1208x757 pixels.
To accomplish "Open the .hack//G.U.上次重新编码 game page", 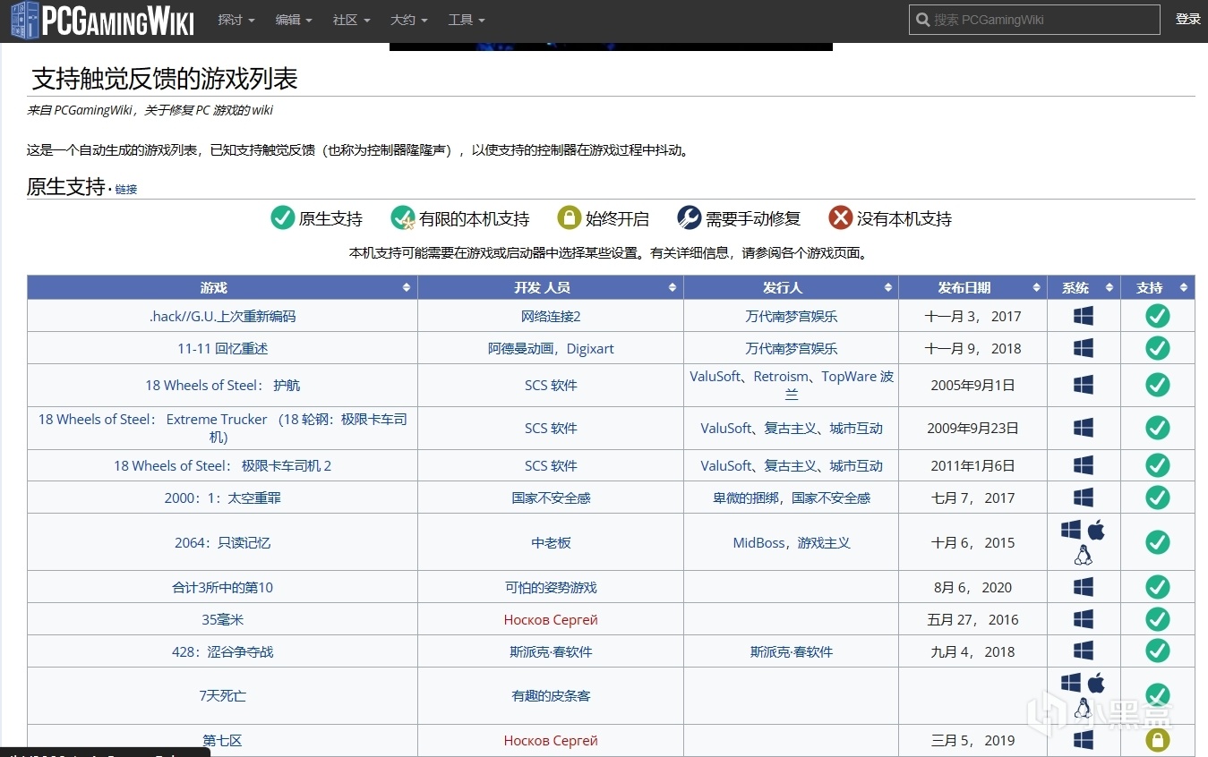I will pyautogui.click(x=222, y=316).
